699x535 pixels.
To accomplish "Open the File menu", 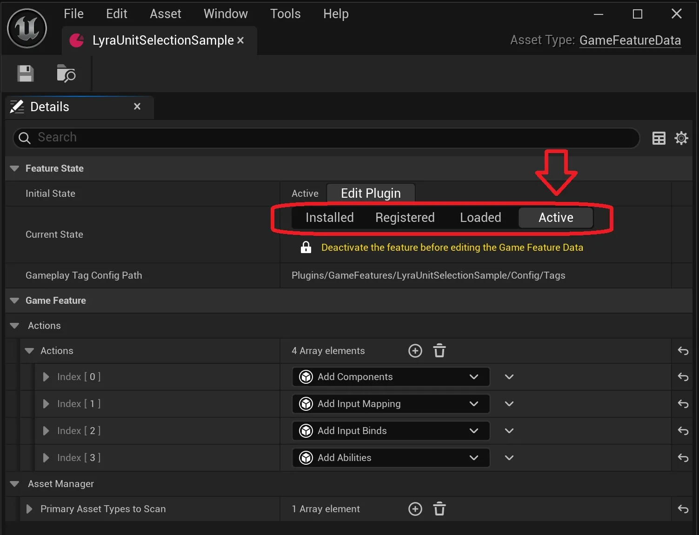I will tap(73, 14).
